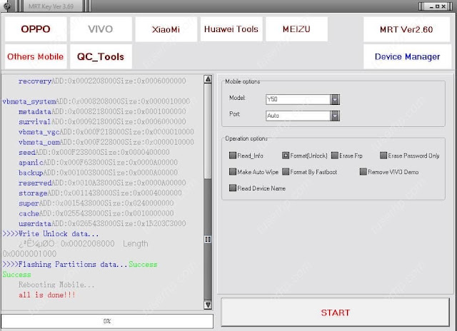Maximize the MRT Key window
The width and height of the screenshot is (457, 331).
(438, 6)
